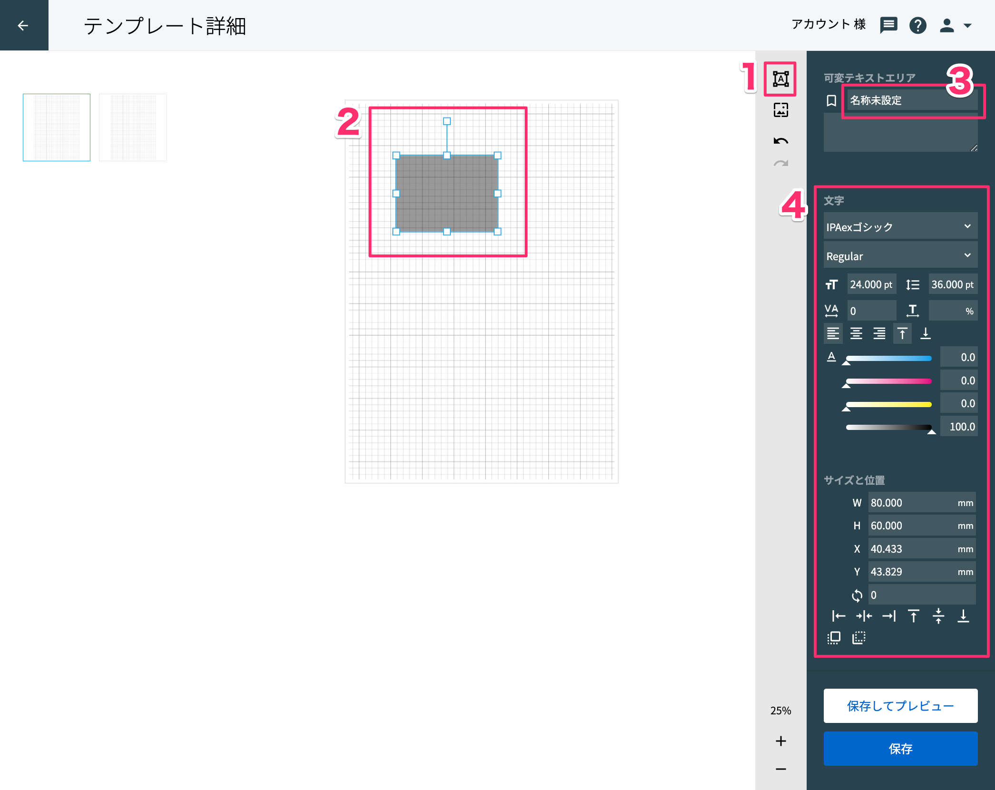Open the help question mark icon

coord(917,25)
